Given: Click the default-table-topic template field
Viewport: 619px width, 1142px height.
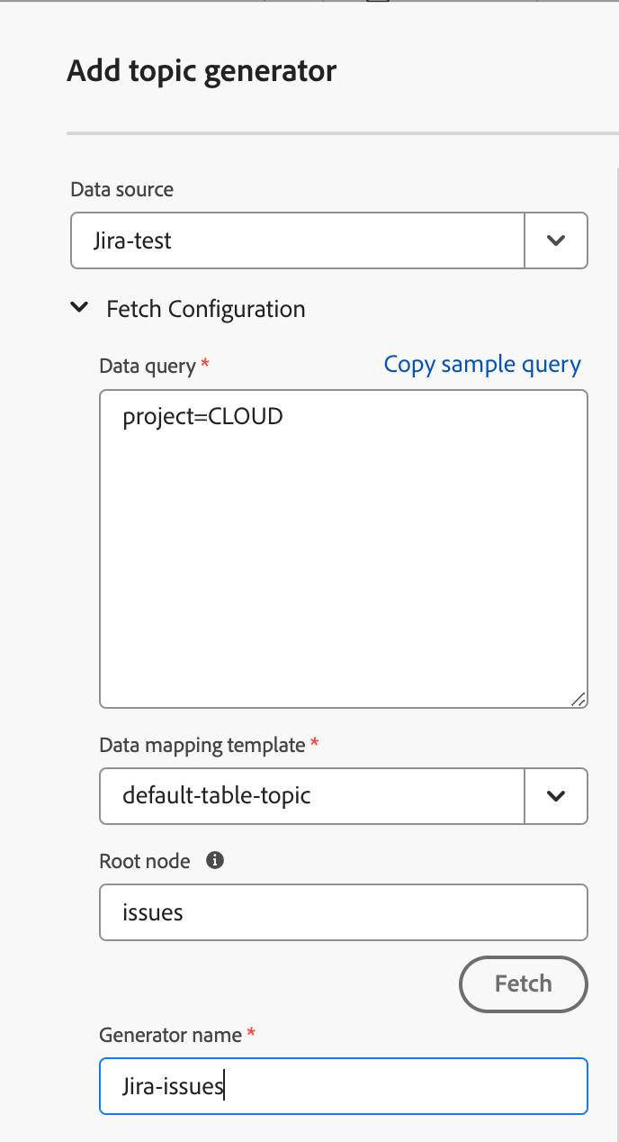Looking at the screenshot, I should point(310,795).
